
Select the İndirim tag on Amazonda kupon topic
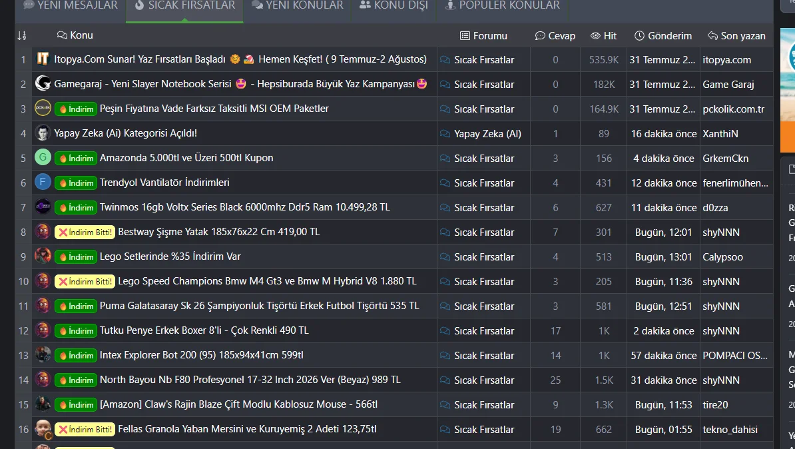pyautogui.click(x=75, y=159)
